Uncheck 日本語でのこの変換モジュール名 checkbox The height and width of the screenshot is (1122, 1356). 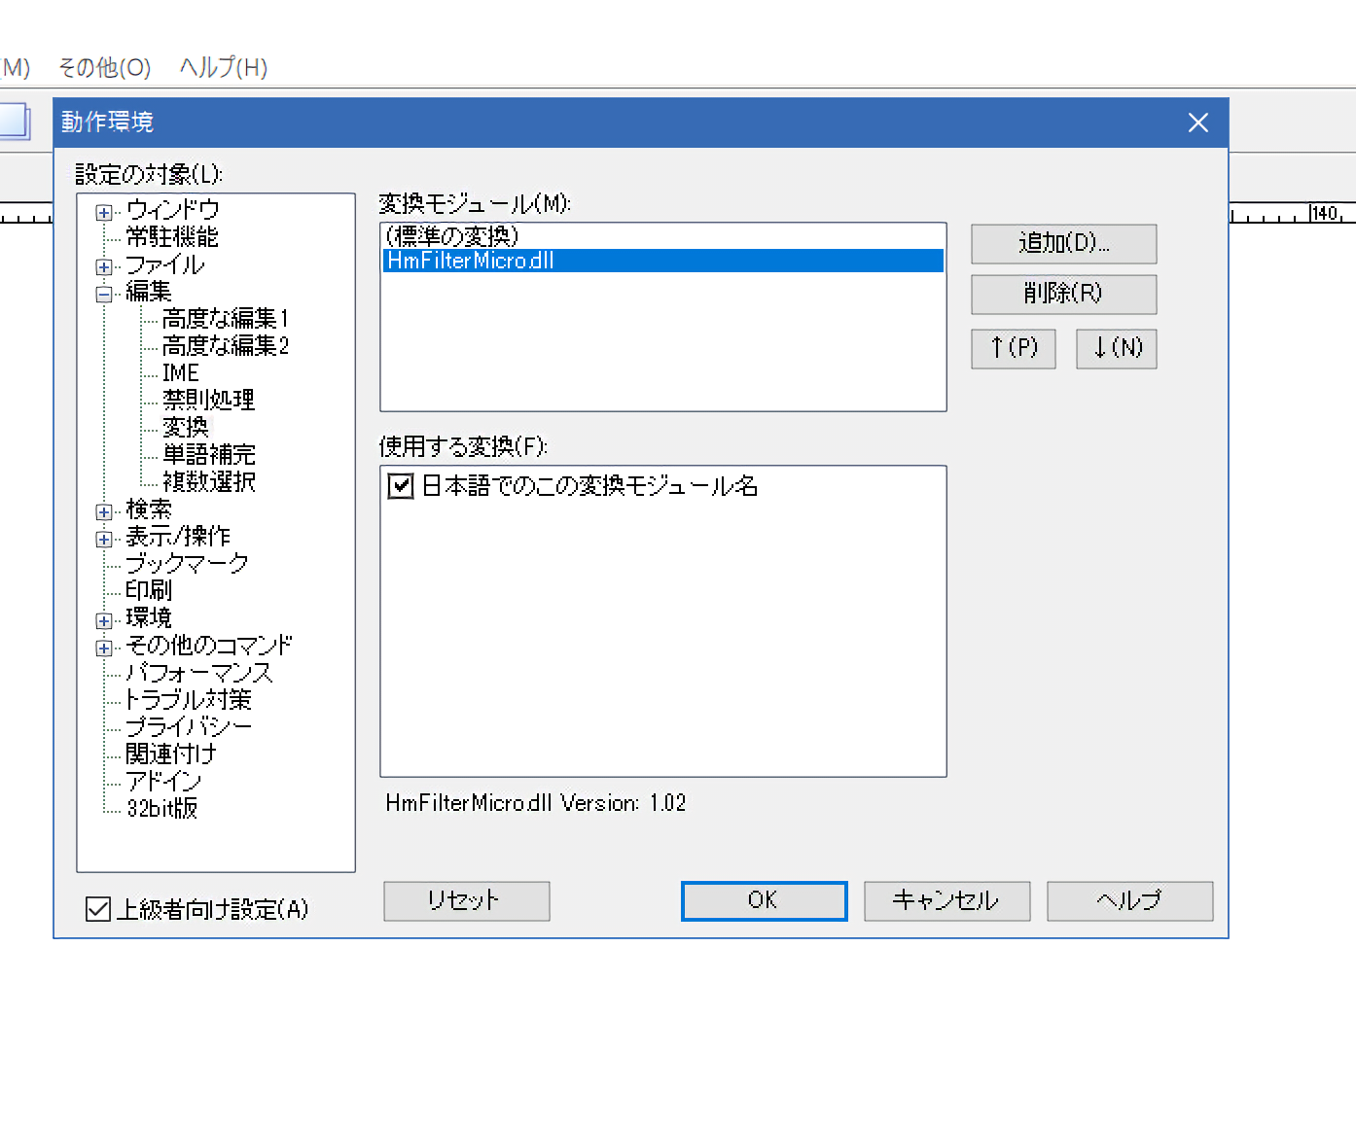click(401, 486)
